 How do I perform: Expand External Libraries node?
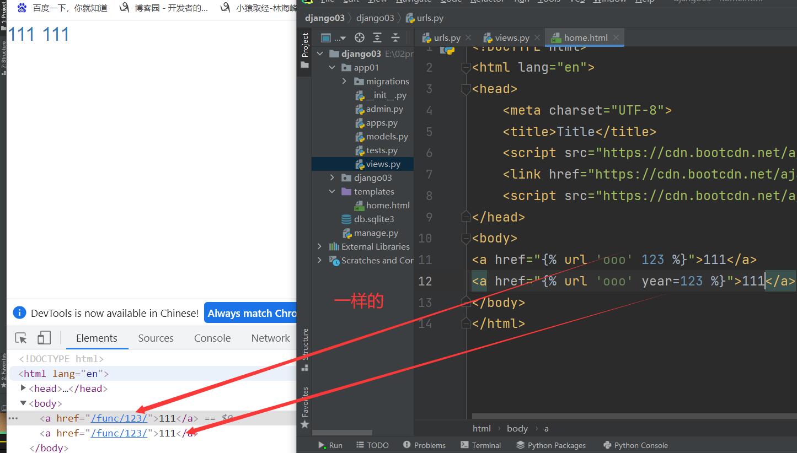pyautogui.click(x=319, y=246)
